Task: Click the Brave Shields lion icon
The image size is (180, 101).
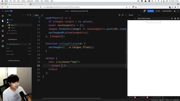Action: pyautogui.click(x=133, y=7)
